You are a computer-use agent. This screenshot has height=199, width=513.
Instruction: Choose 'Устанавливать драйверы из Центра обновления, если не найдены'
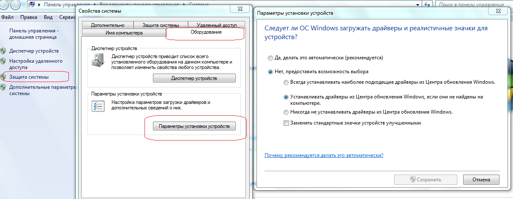(x=286, y=97)
